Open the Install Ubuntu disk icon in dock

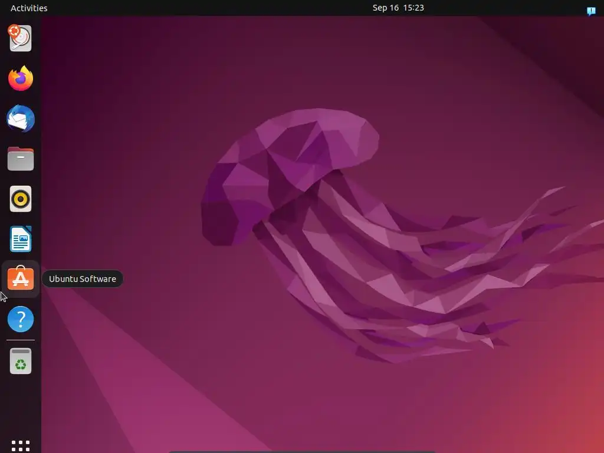tap(20, 38)
